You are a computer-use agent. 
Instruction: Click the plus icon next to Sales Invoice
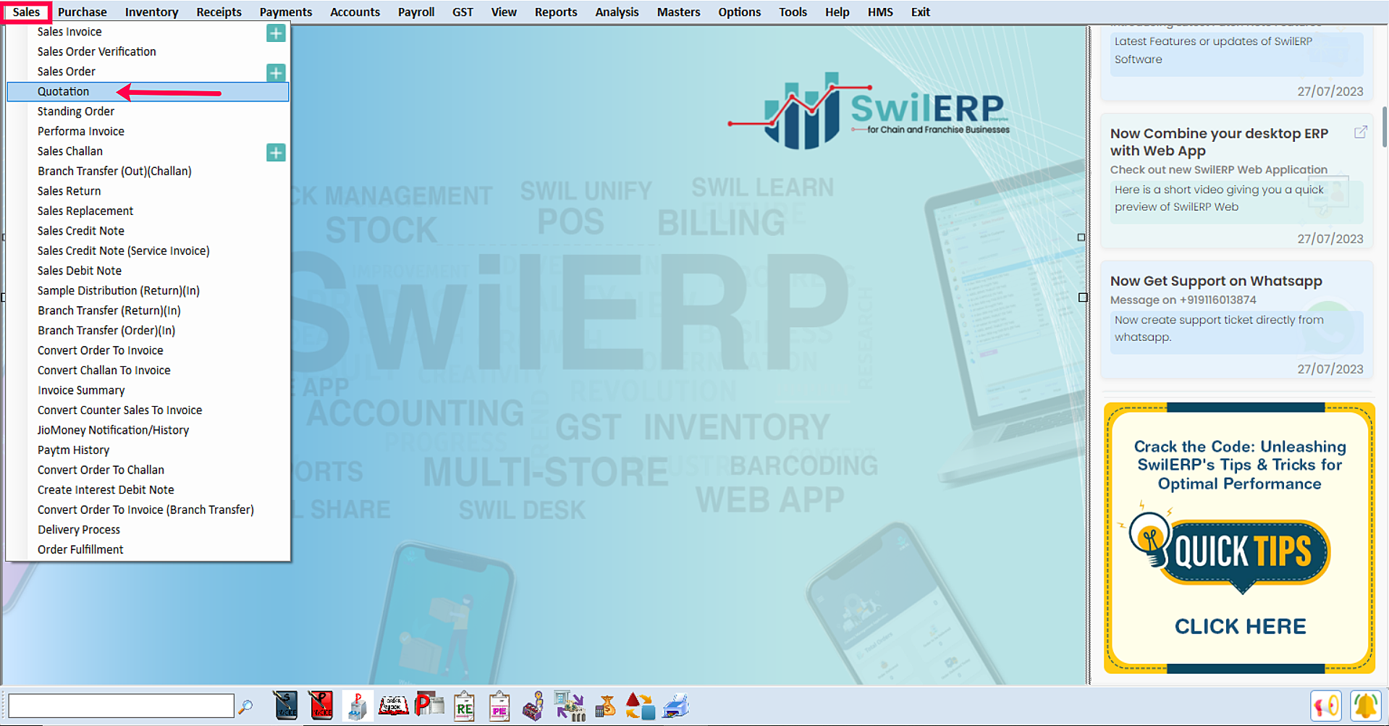(276, 33)
